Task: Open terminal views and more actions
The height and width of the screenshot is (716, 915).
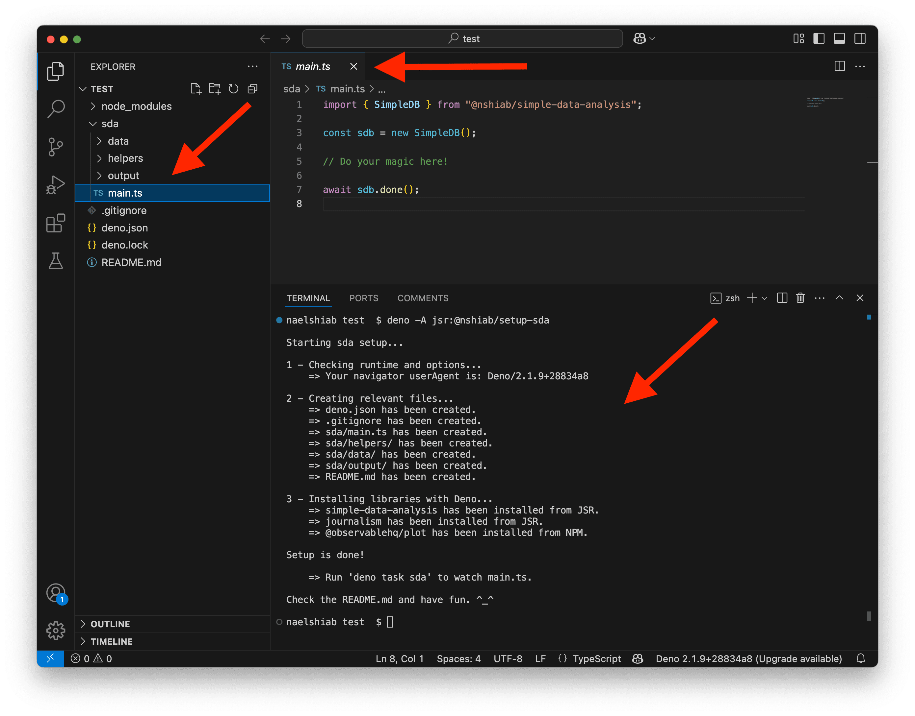Action: click(x=820, y=298)
